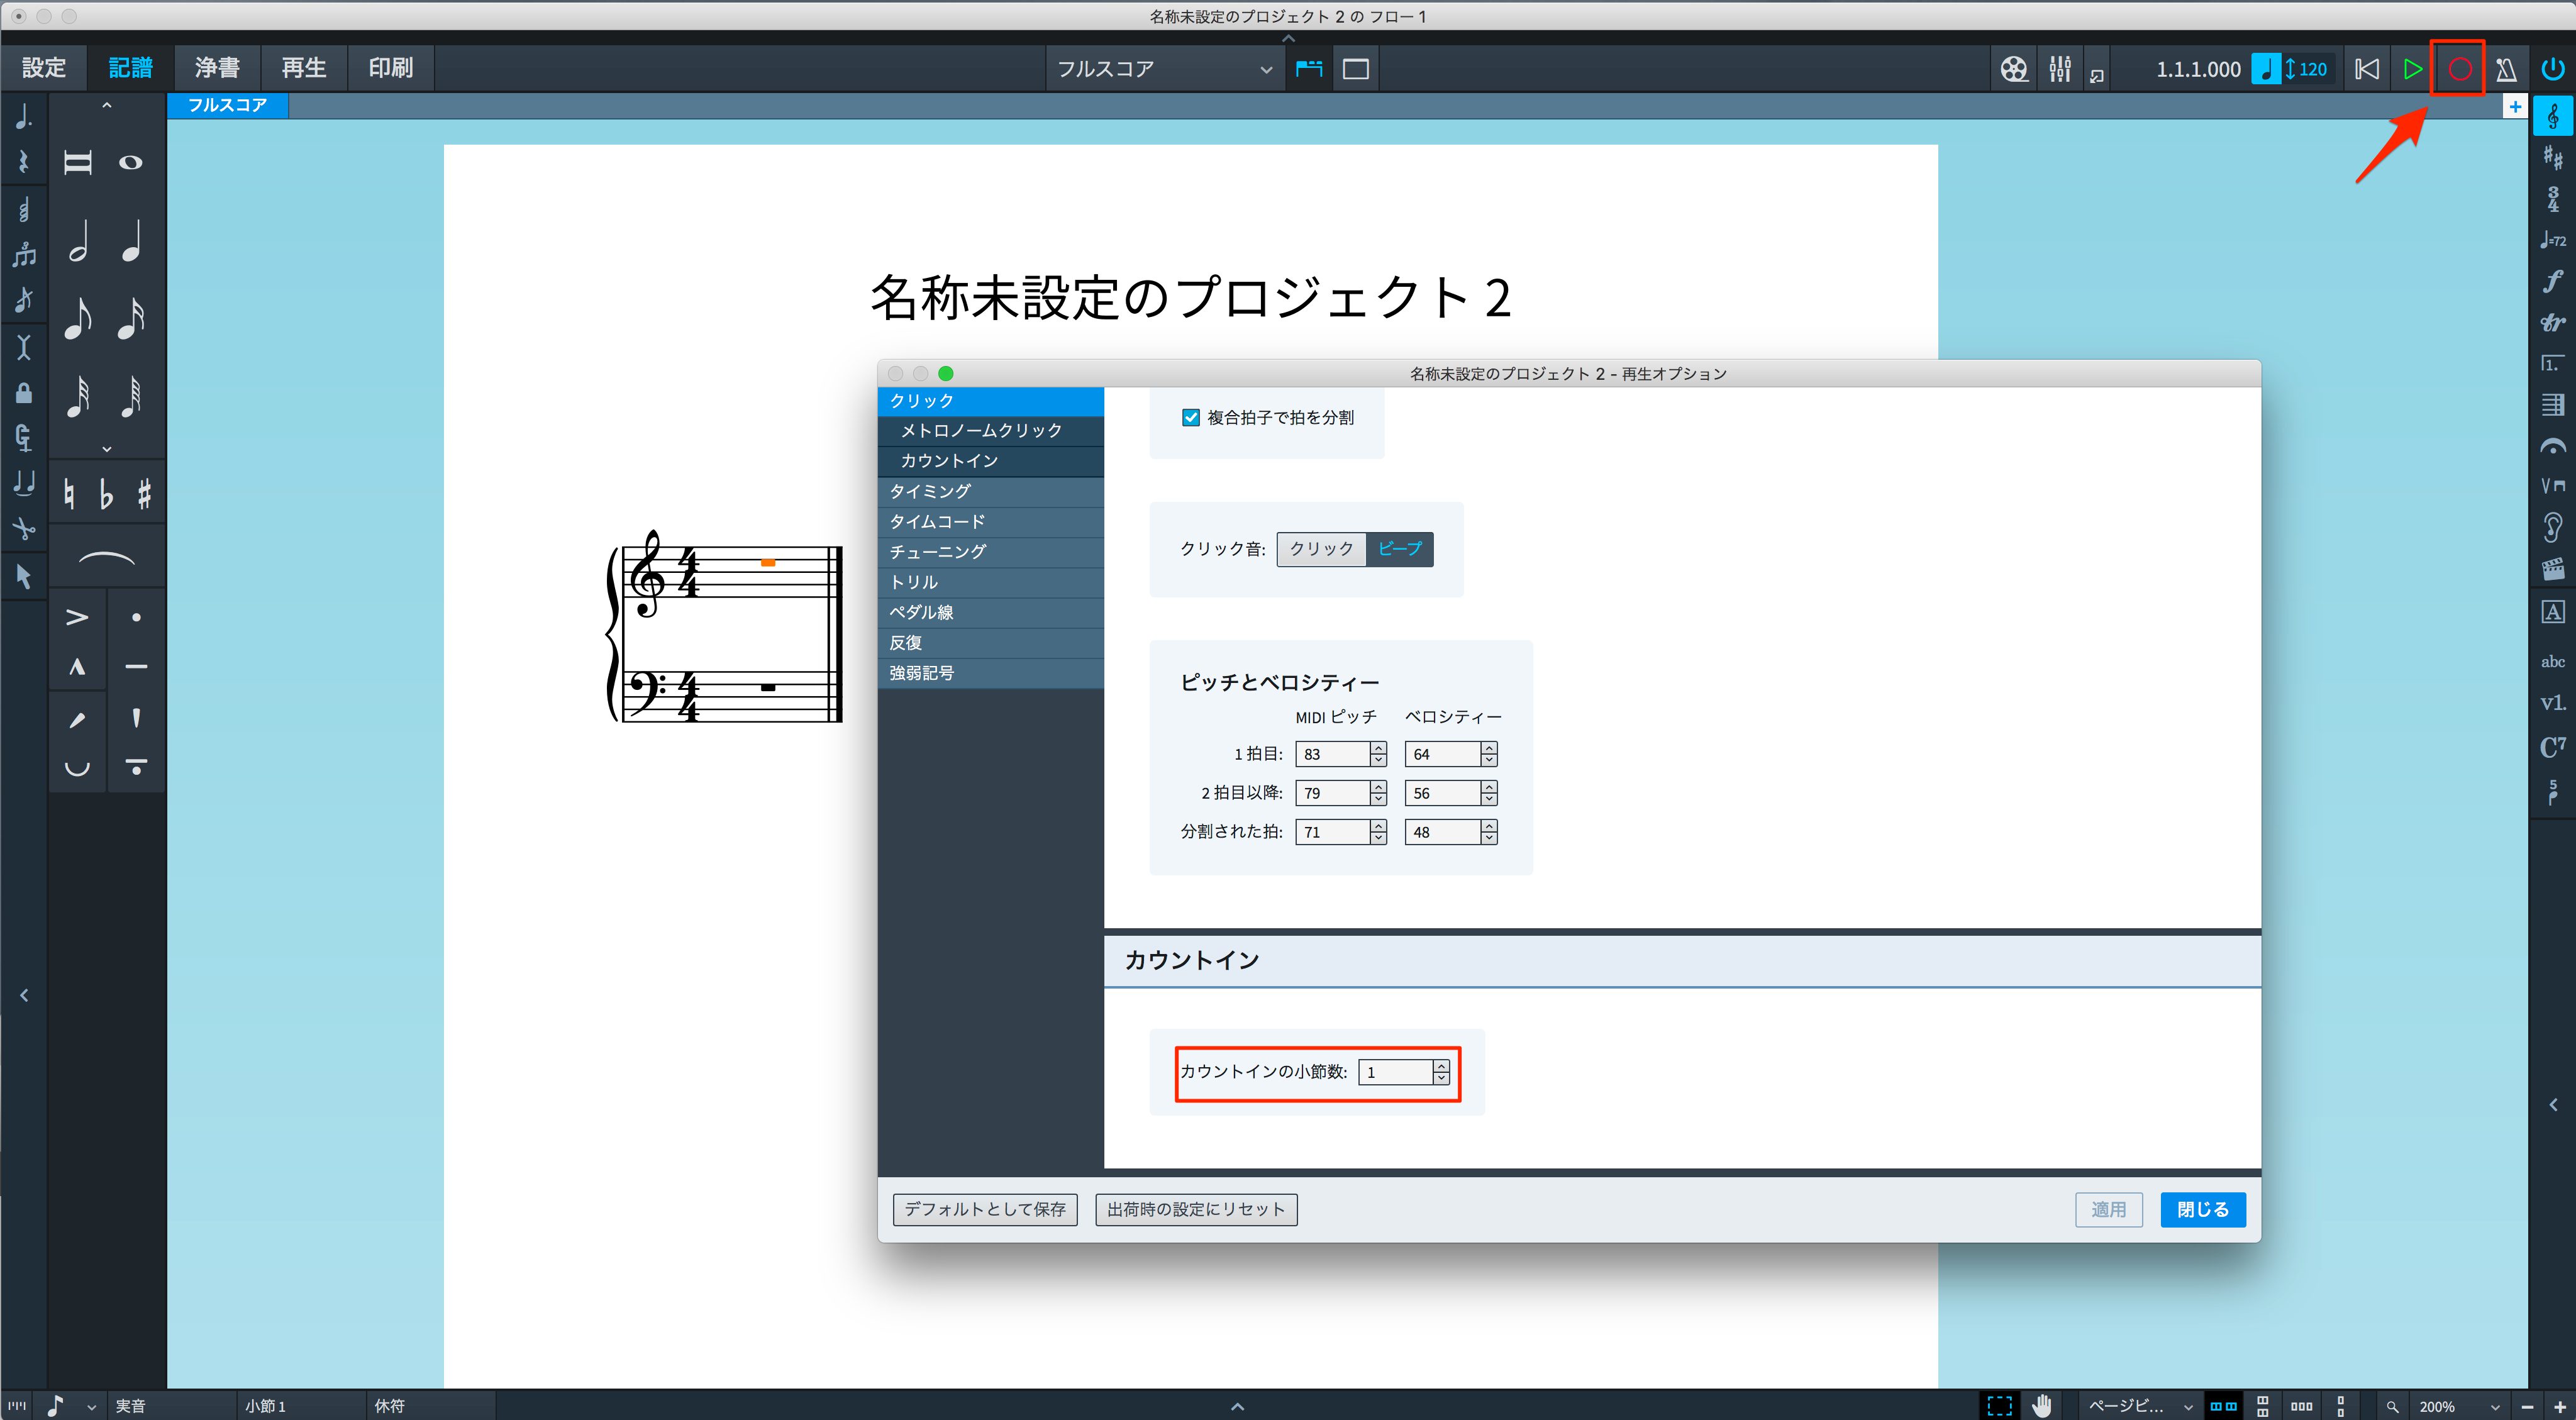Switch to 浄書 mode tab

click(x=217, y=67)
